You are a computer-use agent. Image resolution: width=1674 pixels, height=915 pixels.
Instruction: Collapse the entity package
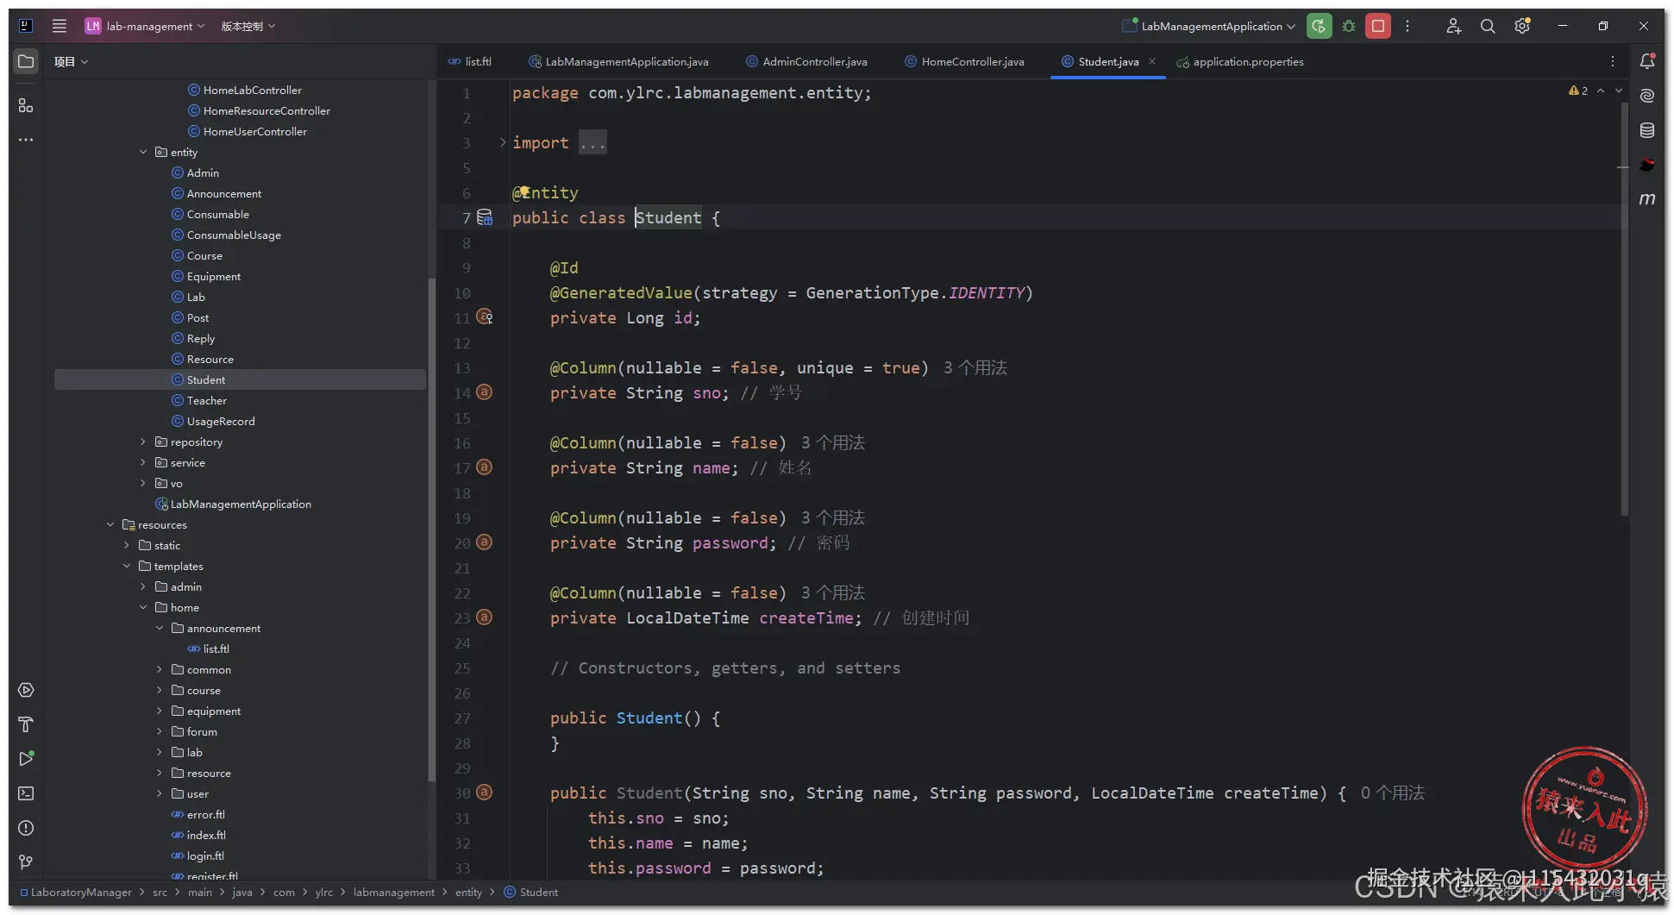coord(143,152)
